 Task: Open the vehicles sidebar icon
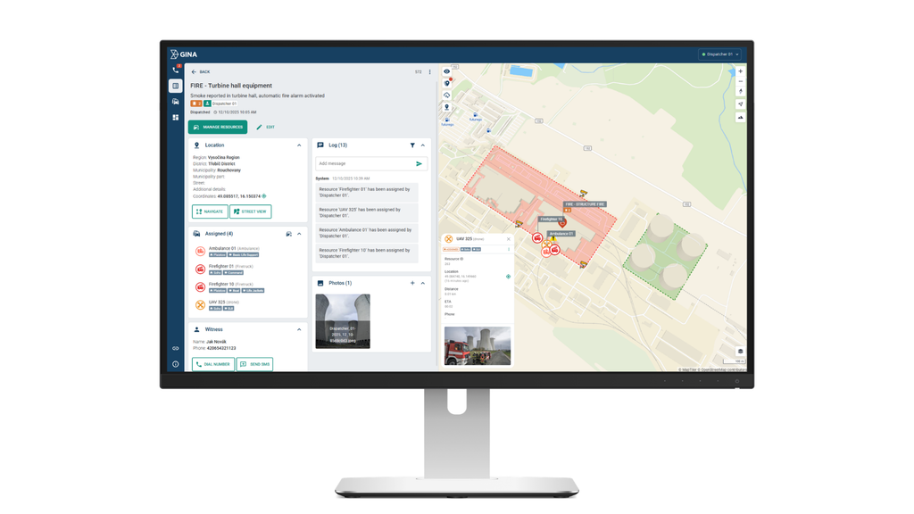click(176, 102)
